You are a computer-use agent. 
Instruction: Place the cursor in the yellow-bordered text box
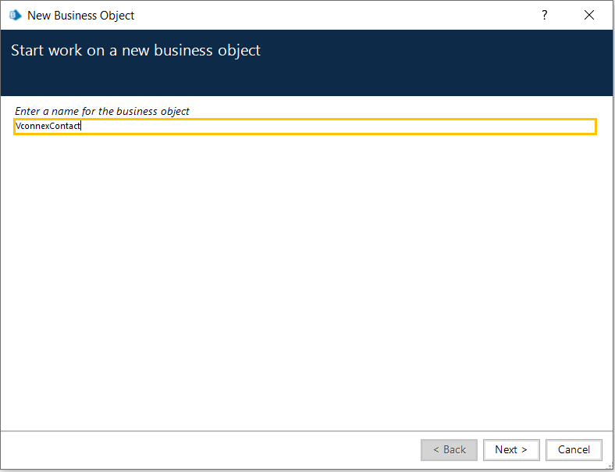pyautogui.click(x=304, y=127)
